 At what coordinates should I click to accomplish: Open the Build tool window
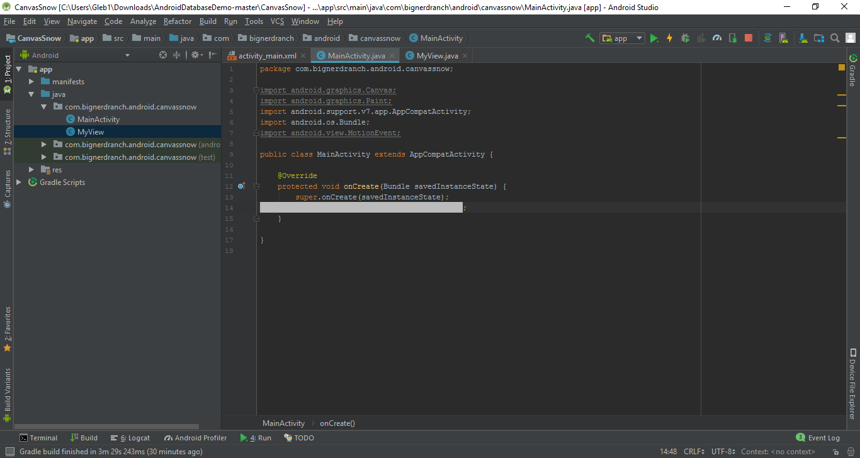pos(84,438)
